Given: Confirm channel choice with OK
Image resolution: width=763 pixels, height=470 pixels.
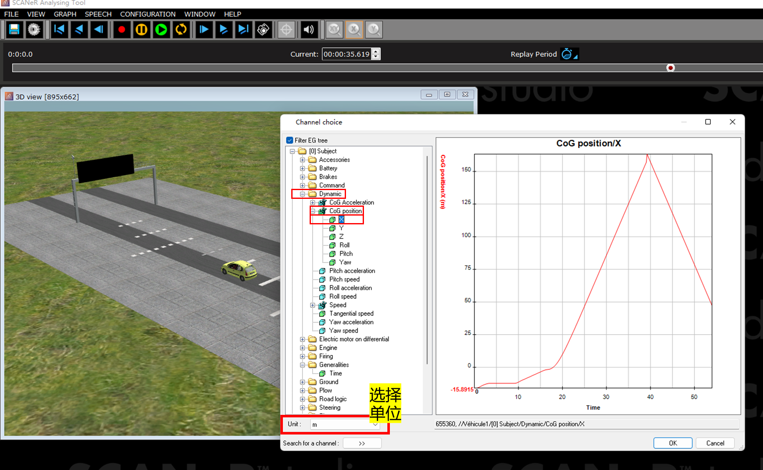Looking at the screenshot, I should pyautogui.click(x=672, y=443).
